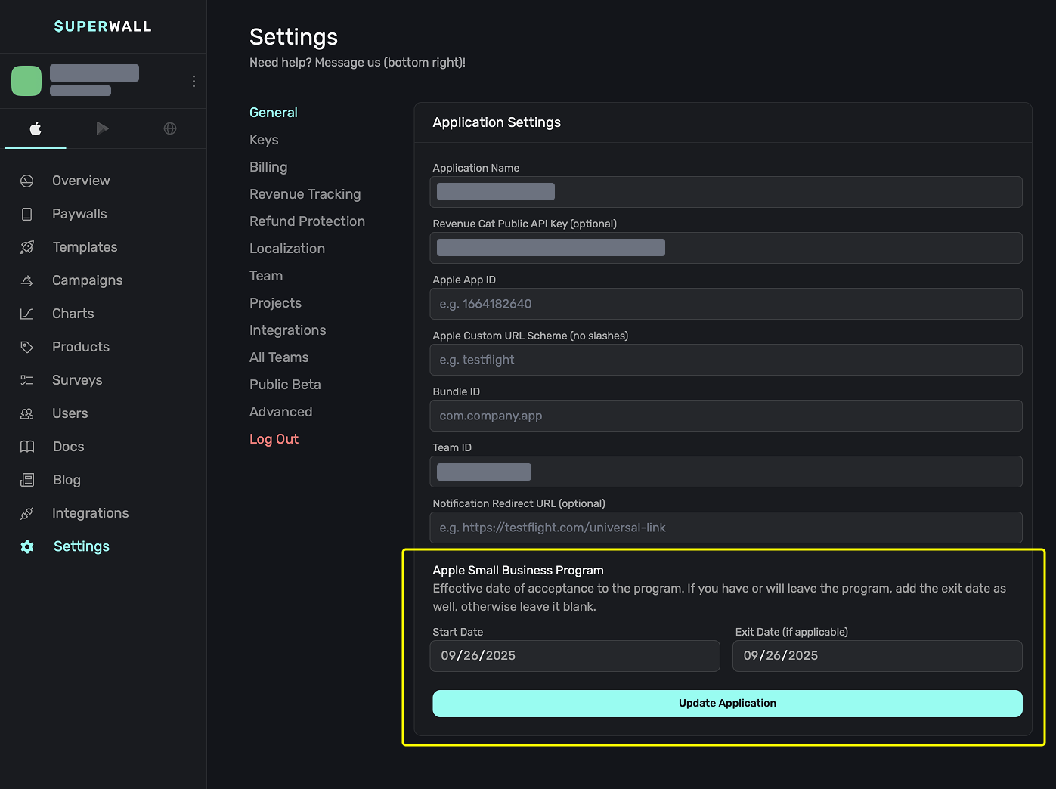
Task: Click the Apple App ID input field
Action: [x=726, y=304]
